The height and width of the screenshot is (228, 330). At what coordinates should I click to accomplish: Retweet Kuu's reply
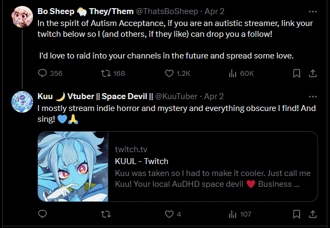[x=106, y=214]
